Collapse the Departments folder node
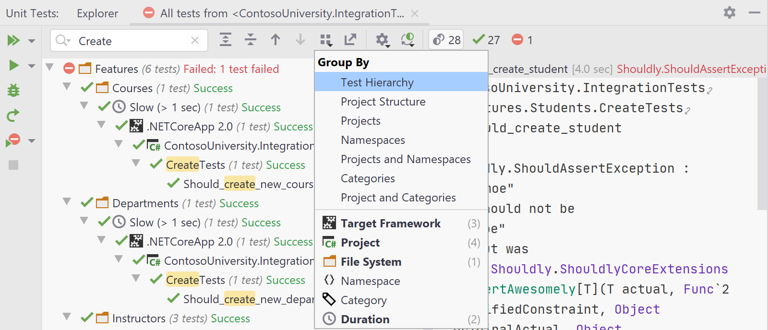This screenshot has width=768, height=330. coord(67,201)
